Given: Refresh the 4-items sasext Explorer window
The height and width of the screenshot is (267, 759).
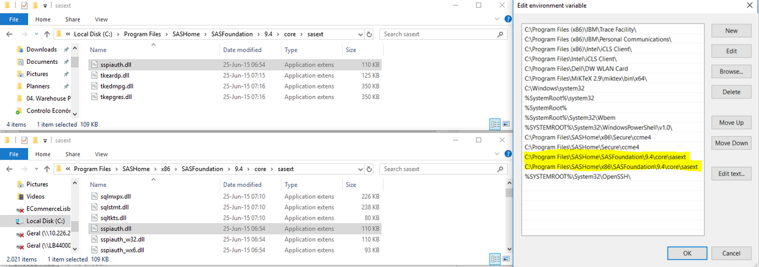Looking at the screenshot, I should pos(369,34).
